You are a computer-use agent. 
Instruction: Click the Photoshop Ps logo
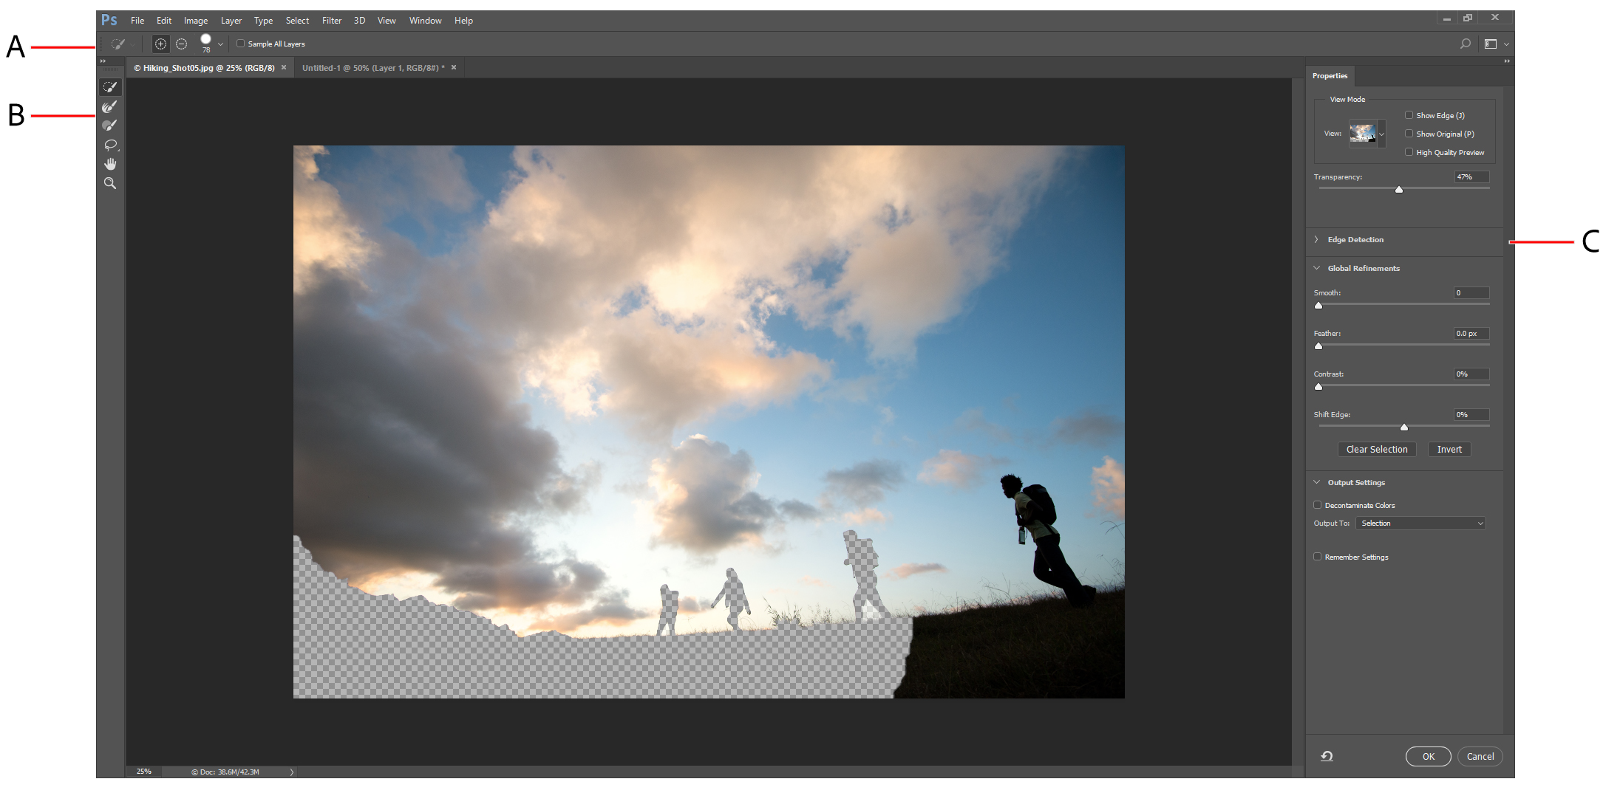pyautogui.click(x=109, y=20)
